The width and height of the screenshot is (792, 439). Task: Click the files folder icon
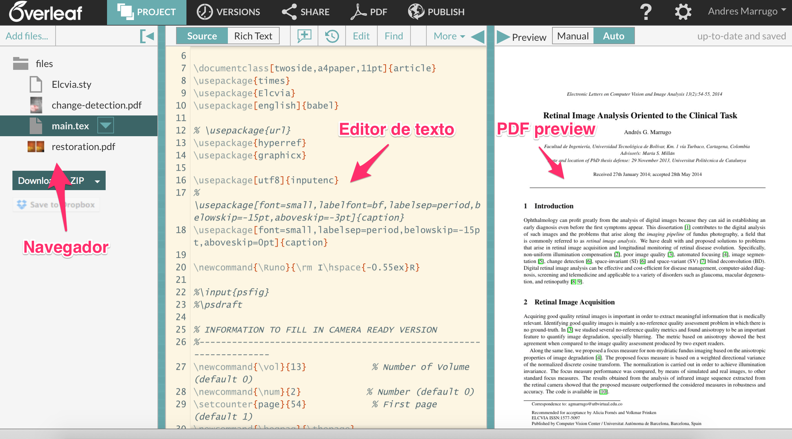(21, 64)
